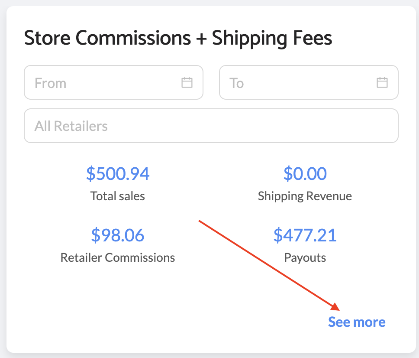Focus the From date field

coord(104,83)
